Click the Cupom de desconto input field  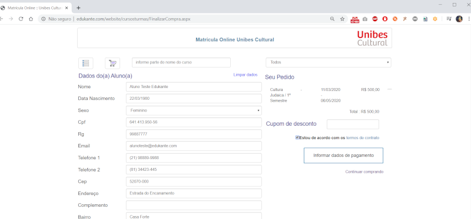353,124
